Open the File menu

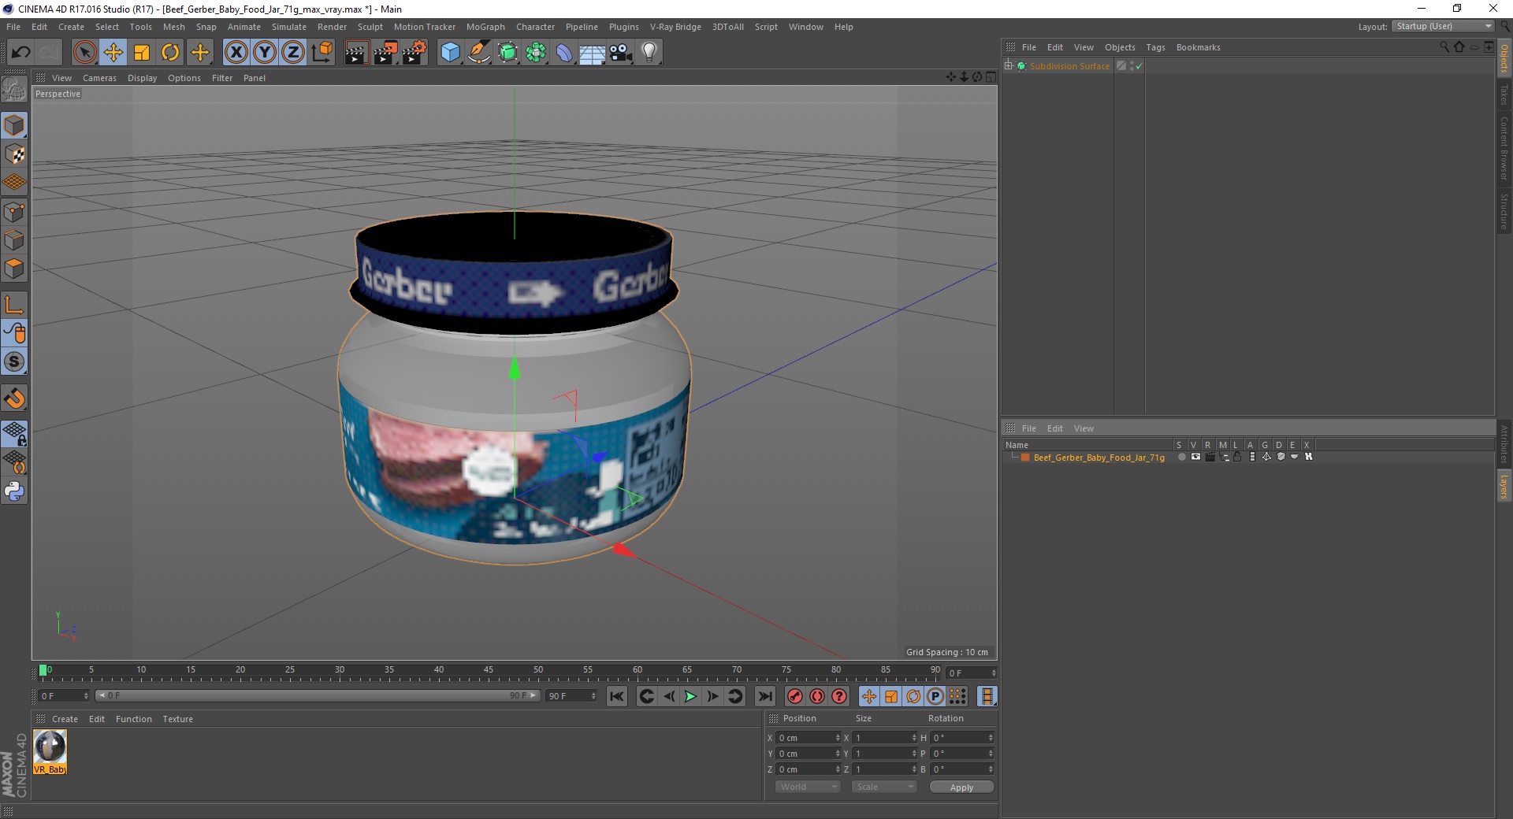tap(13, 27)
